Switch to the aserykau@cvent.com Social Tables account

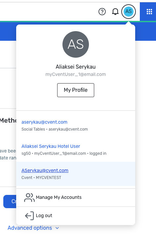pos(76,126)
